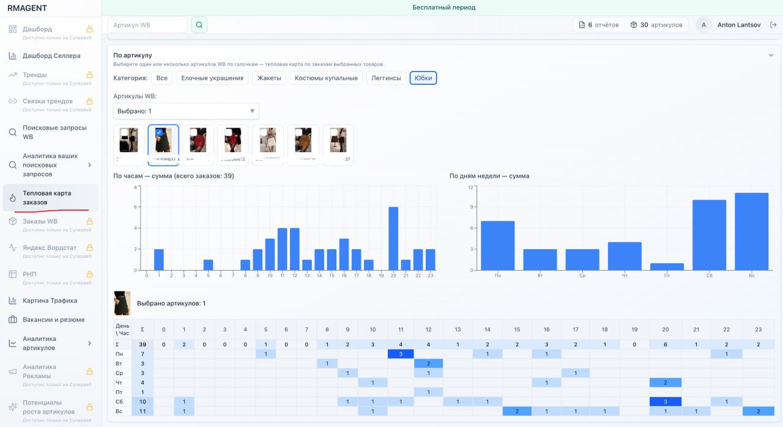783x427 pixels.
Task: Open the 6 отчётов counter
Action: pyautogui.click(x=599, y=25)
